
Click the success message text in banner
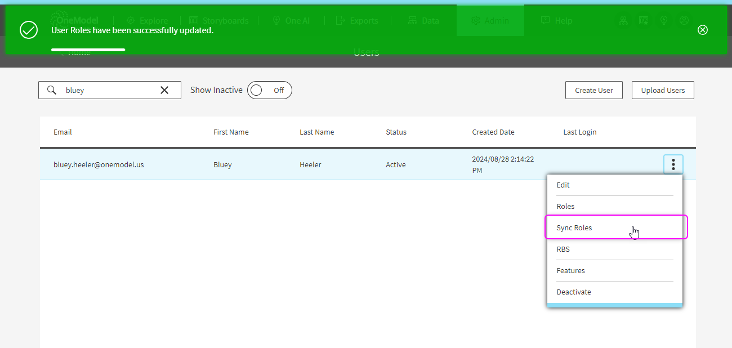point(132,30)
